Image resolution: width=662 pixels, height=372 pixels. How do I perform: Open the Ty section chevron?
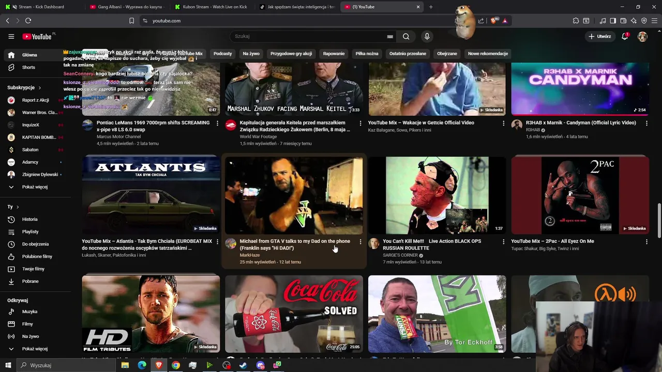tap(18, 207)
